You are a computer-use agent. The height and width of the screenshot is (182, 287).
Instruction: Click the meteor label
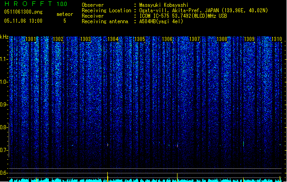point(65,14)
